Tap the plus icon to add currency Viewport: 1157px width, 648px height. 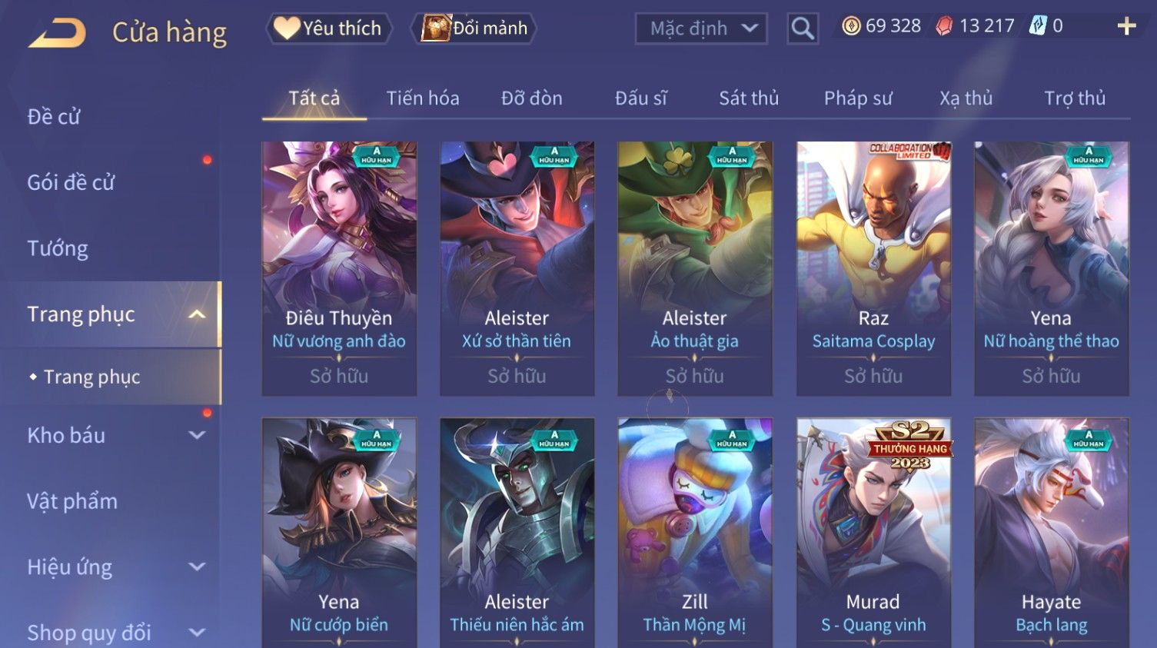pyautogui.click(x=1126, y=26)
